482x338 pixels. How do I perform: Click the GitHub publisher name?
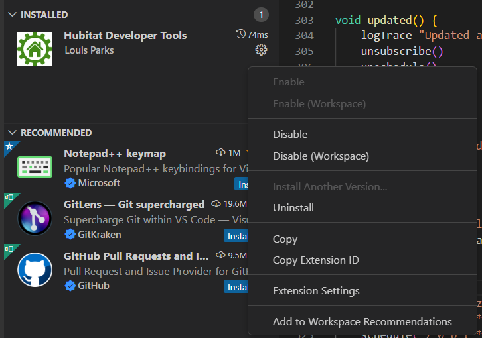click(94, 286)
